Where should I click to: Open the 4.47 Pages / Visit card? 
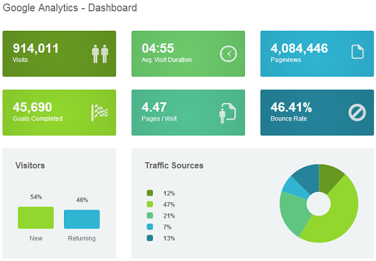coord(188,112)
